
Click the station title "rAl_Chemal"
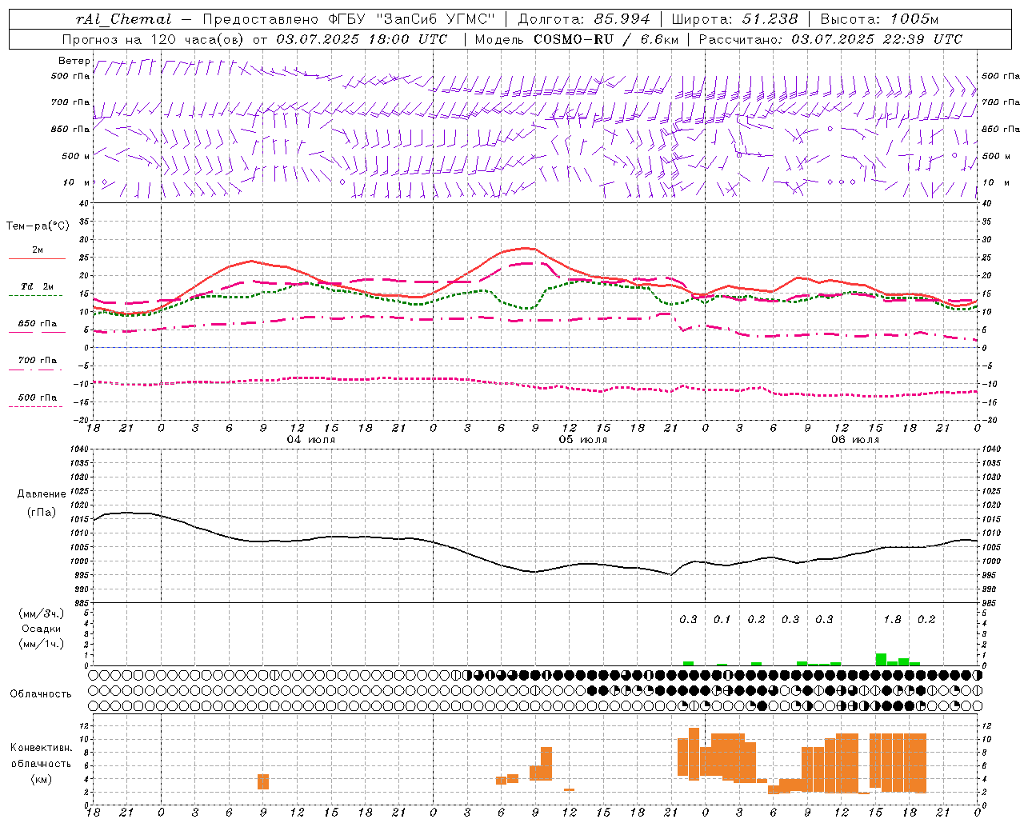123,19
